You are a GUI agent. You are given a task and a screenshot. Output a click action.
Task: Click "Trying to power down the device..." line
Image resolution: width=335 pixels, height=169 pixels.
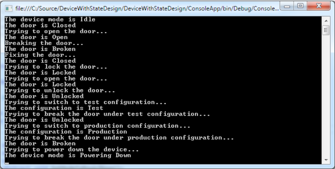click(x=72, y=149)
